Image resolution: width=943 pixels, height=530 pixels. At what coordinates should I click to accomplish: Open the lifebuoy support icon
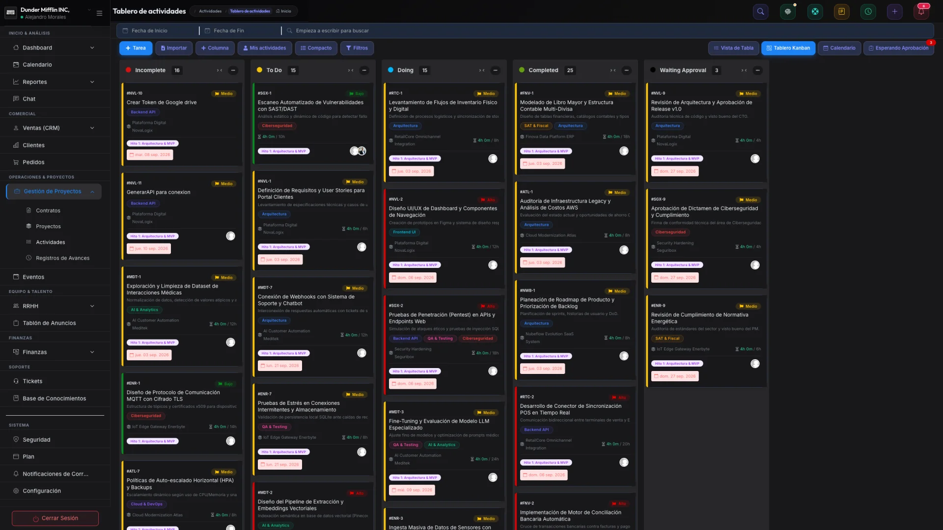pos(815,12)
